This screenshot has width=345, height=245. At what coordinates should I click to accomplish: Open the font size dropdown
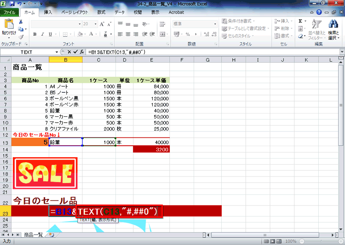click(96, 24)
